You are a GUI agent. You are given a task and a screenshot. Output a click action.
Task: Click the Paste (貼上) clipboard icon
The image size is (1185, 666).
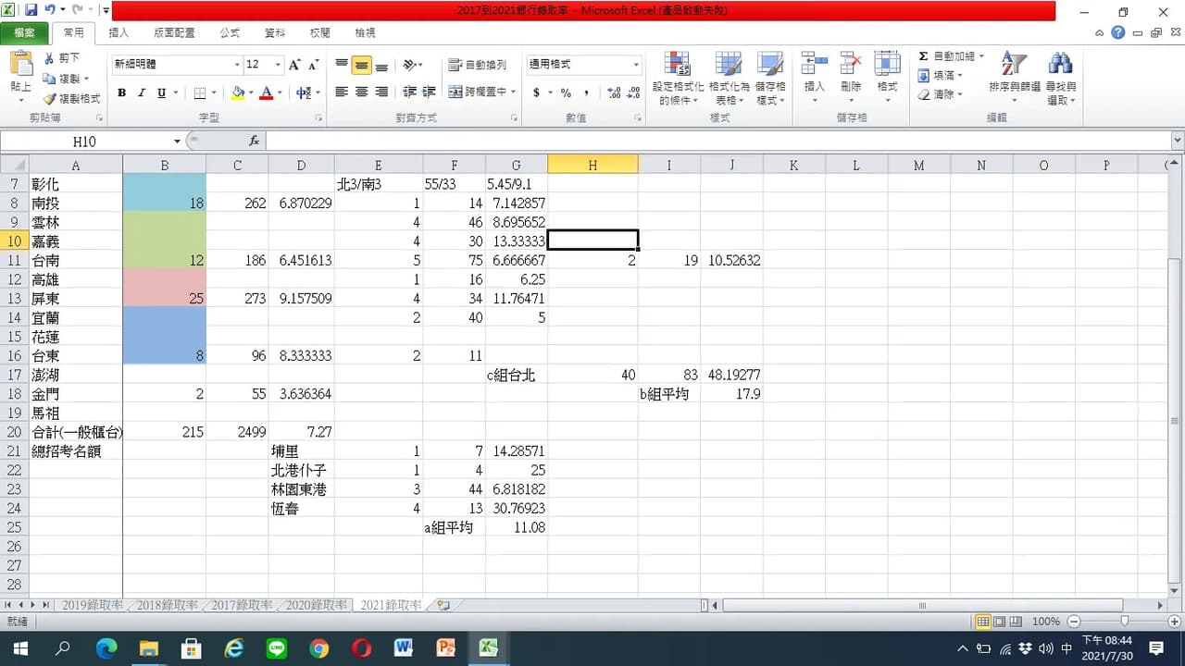[20, 70]
